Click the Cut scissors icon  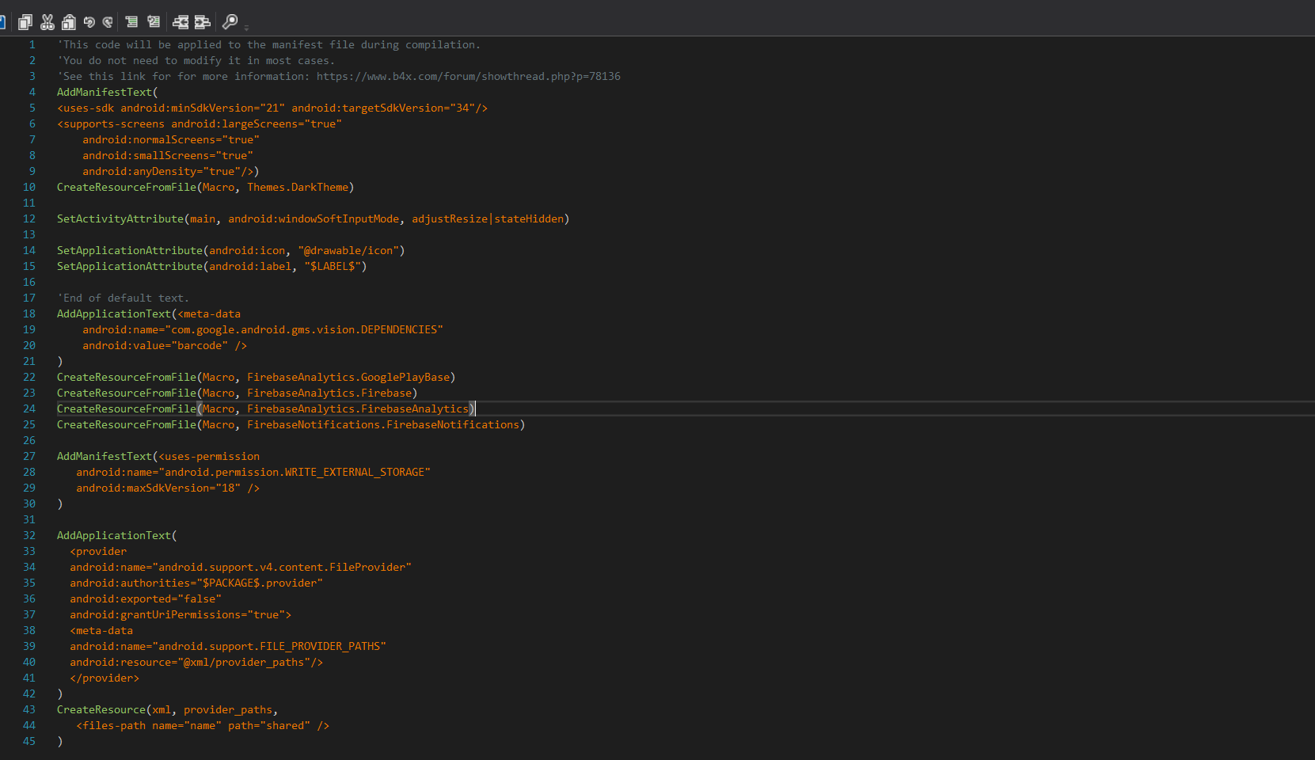coord(48,21)
